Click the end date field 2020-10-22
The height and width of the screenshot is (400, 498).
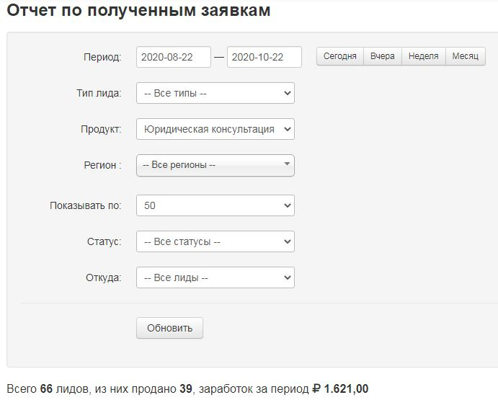click(x=264, y=57)
